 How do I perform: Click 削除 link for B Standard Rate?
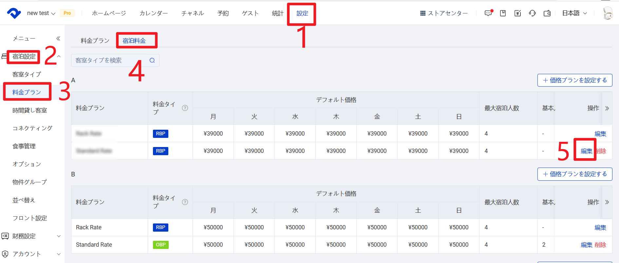pyautogui.click(x=600, y=245)
